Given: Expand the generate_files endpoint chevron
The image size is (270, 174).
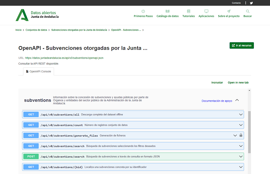Looking at the screenshot, I should tap(235, 136).
